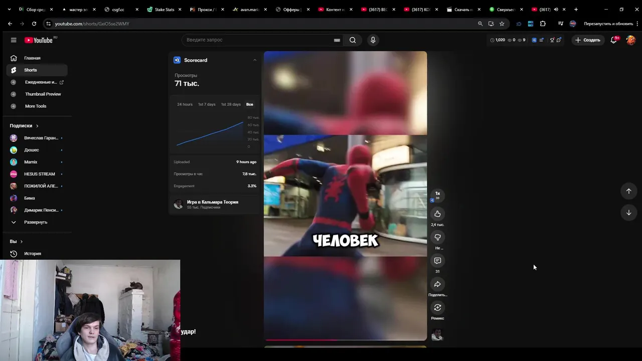The width and height of the screenshot is (642, 361).
Task: Change playback speed with 1x button
Action: pyautogui.click(x=437, y=195)
